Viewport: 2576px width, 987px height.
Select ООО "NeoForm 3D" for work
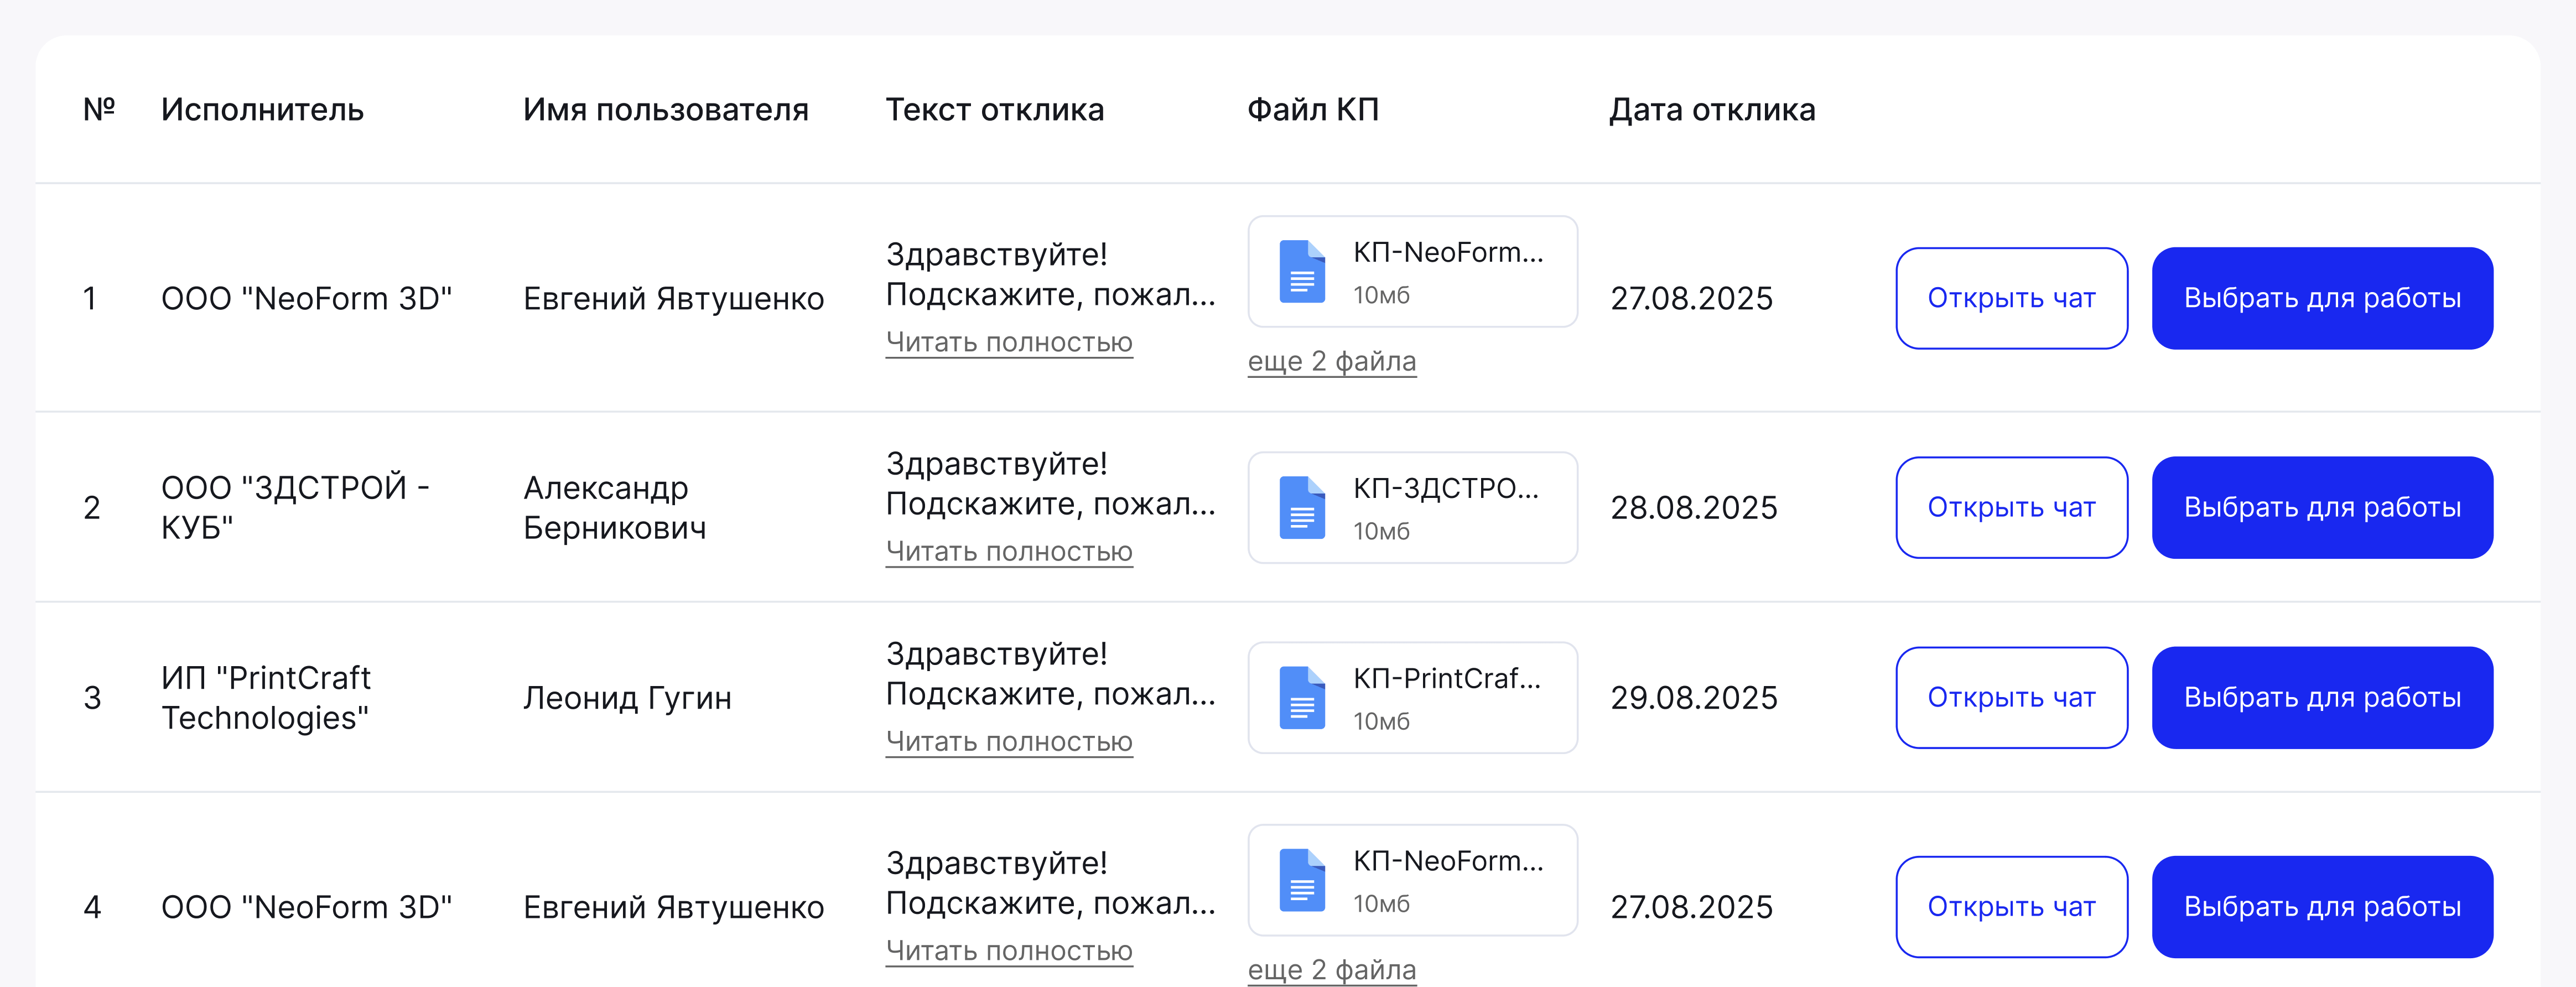pyautogui.click(x=2322, y=297)
